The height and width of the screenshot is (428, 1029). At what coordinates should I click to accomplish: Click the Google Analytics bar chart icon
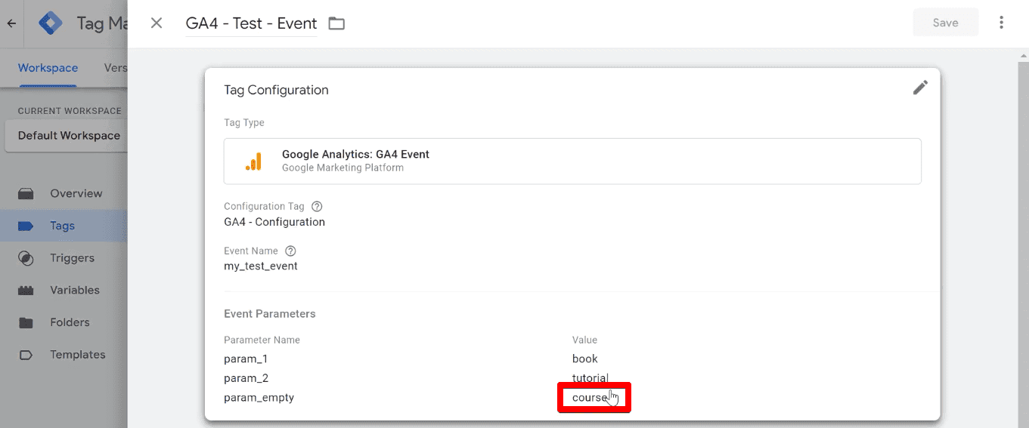point(253,162)
